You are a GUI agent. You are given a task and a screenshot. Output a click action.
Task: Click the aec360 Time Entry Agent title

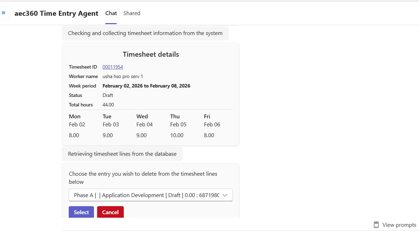pyautogui.click(x=56, y=13)
